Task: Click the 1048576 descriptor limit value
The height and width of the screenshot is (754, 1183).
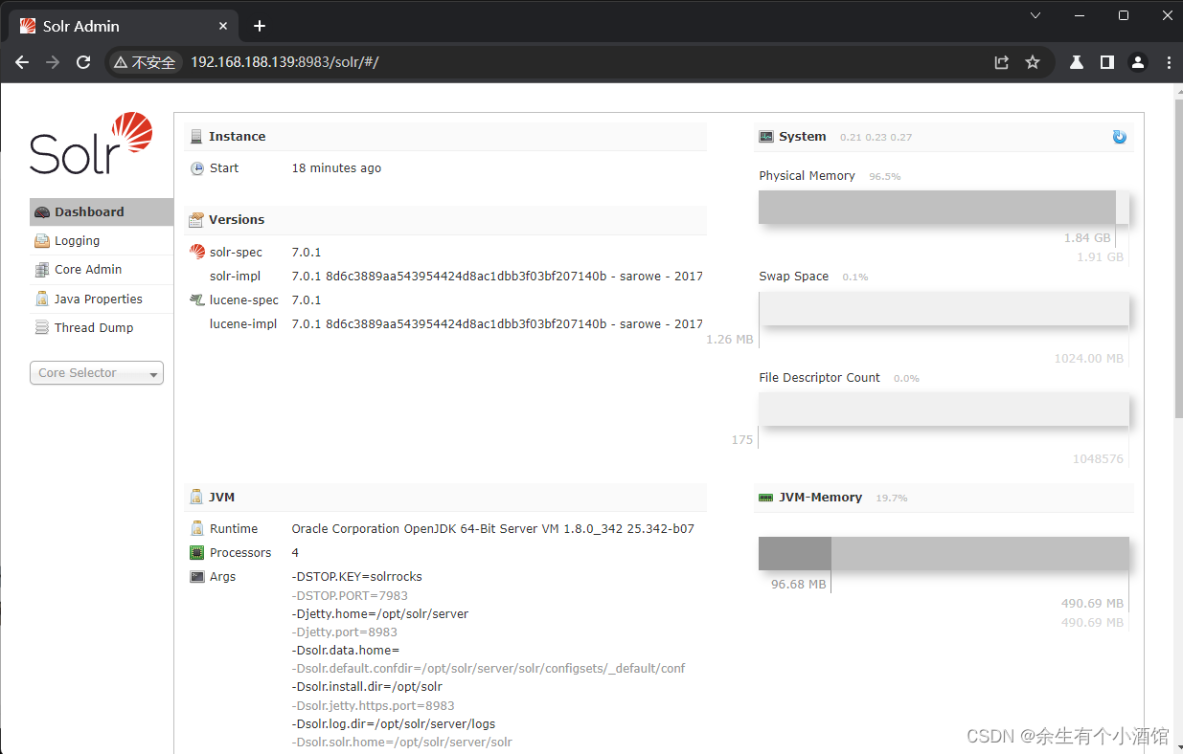Action: (1098, 459)
